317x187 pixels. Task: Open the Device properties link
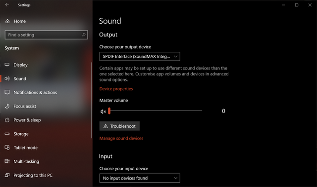pos(116,89)
